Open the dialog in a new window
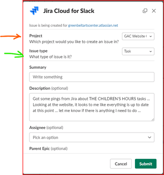The image size is (164, 175). 145,11
